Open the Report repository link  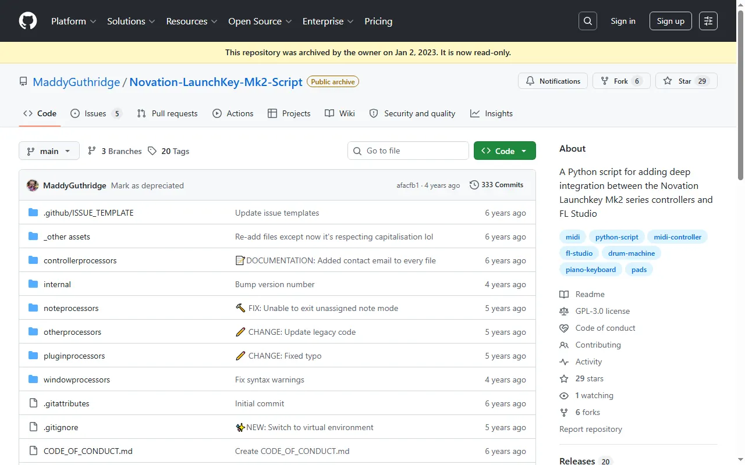coord(591,429)
